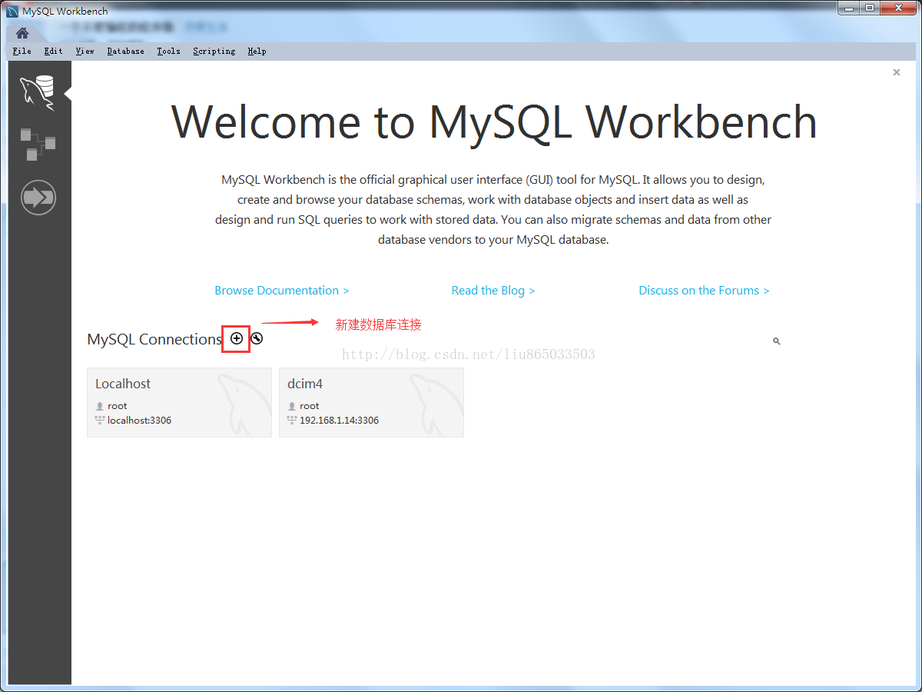The width and height of the screenshot is (922, 692).
Task: Click the 192.168.1.14:3306 address text
Action: pyautogui.click(x=339, y=421)
